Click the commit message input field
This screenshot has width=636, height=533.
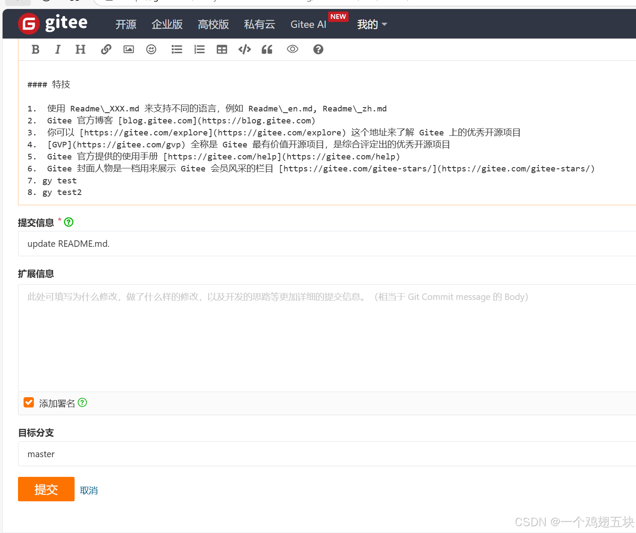327,244
